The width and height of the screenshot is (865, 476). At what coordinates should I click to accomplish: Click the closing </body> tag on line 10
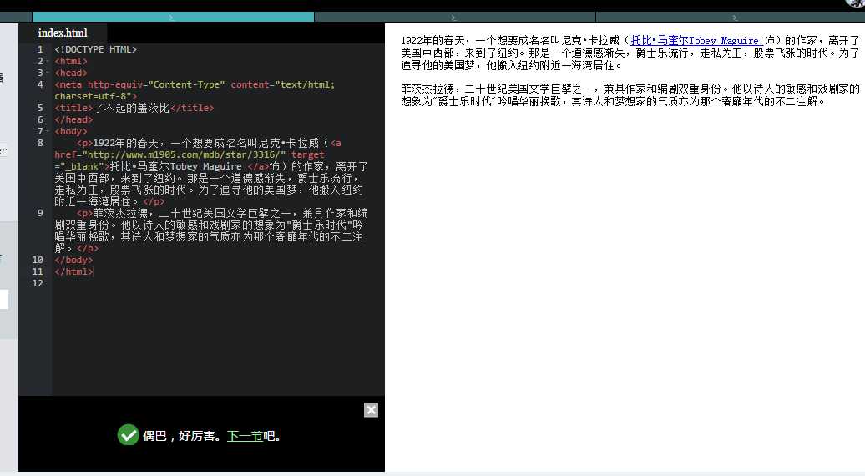(x=73, y=260)
